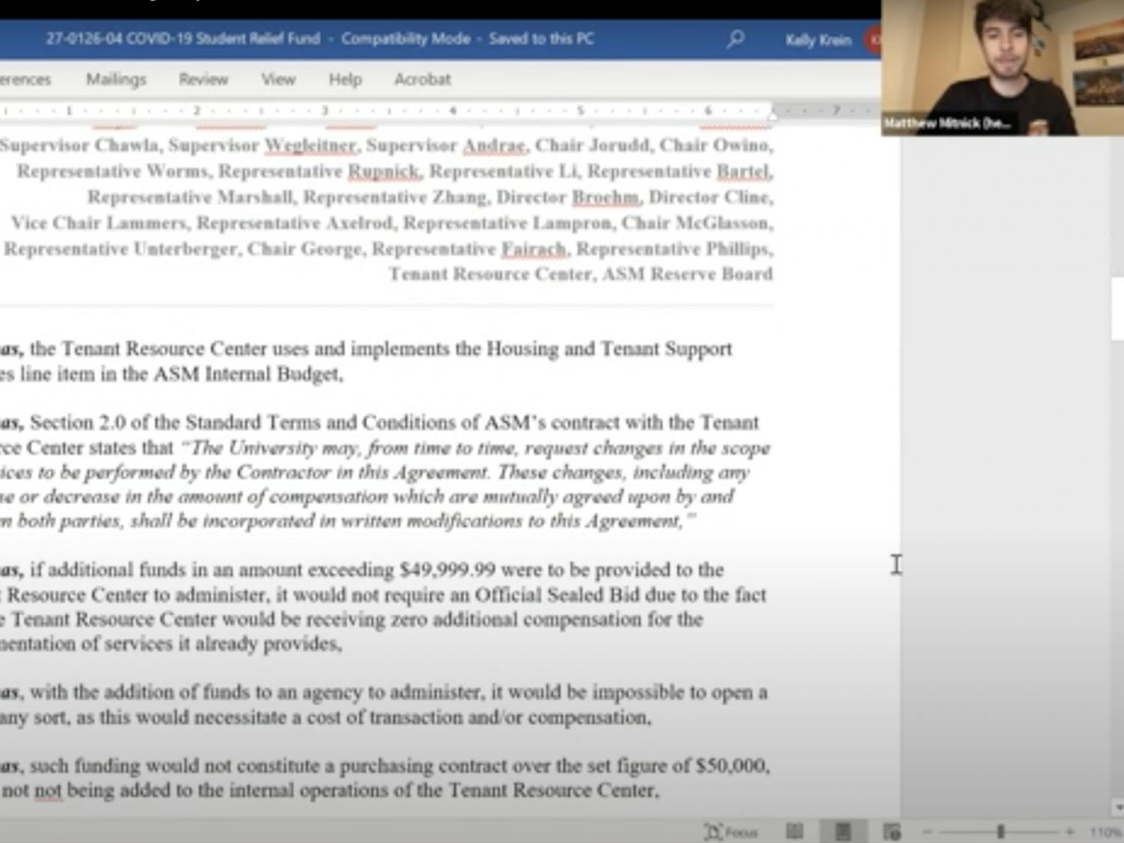The height and width of the screenshot is (843, 1124).
Task: Click the underlined word "Wegleitner" in document
Action: click(x=310, y=145)
